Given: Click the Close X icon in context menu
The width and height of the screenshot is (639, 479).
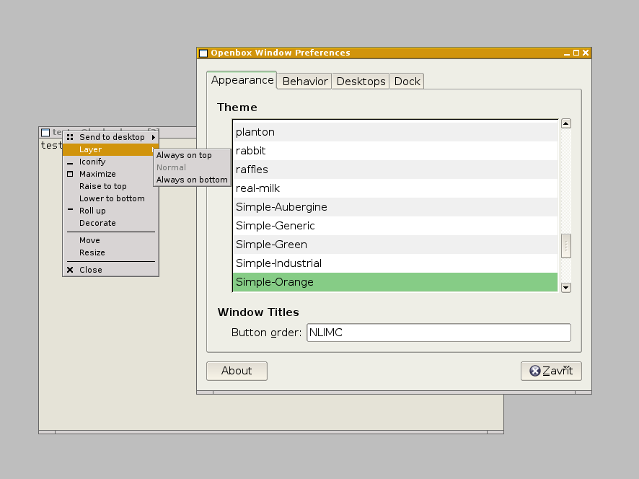Looking at the screenshot, I should [x=70, y=270].
